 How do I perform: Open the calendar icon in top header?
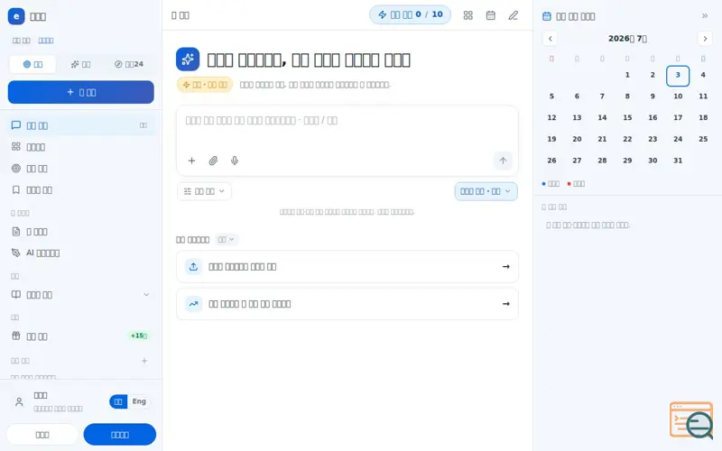[x=491, y=15]
